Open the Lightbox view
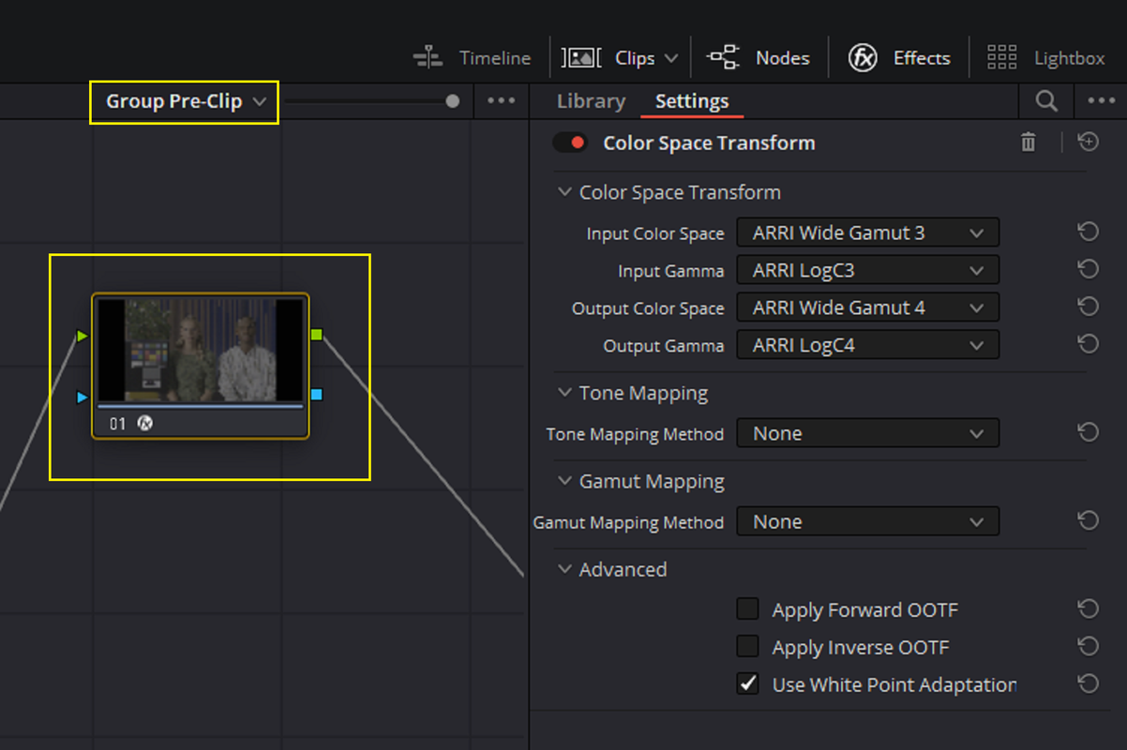Screen dimensions: 1127x750 [x=1046, y=58]
